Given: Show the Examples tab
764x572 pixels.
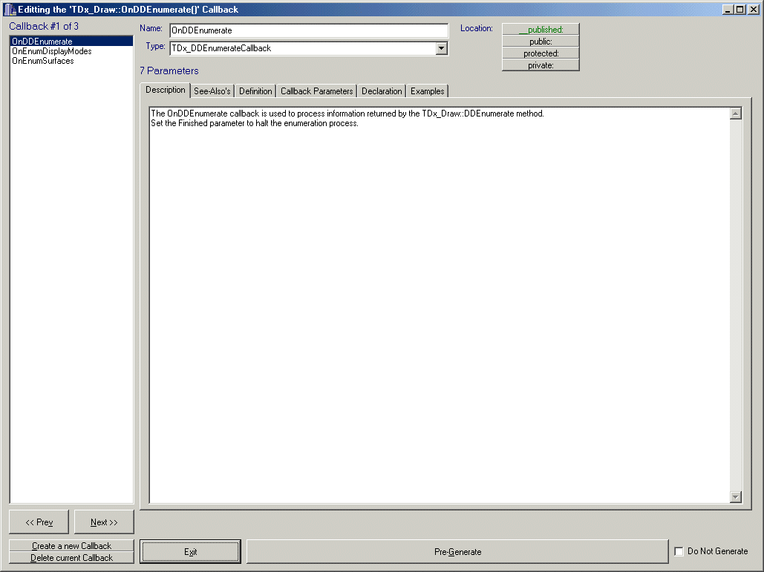Looking at the screenshot, I should (428, 91).
